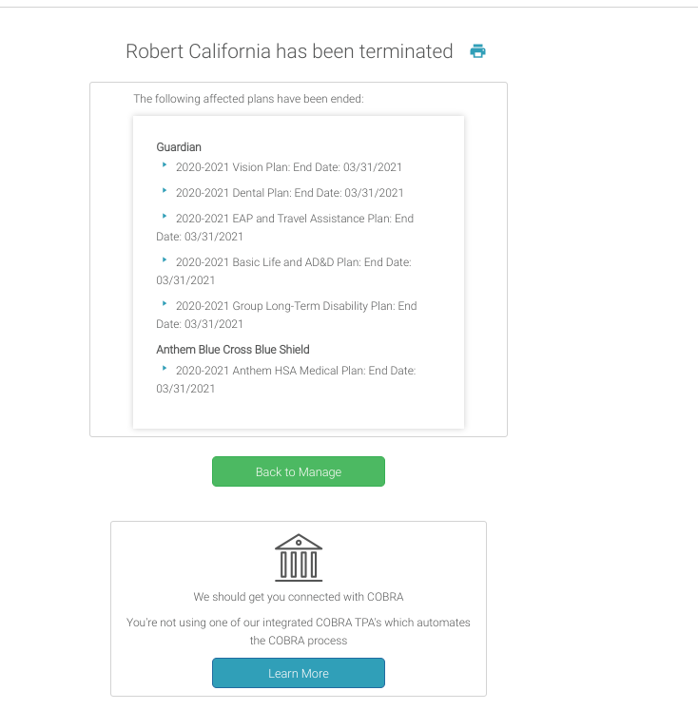The image size is (698, 710).
Task: Click the arrow beside EAP and Travel Assistance
Action: 165,217
